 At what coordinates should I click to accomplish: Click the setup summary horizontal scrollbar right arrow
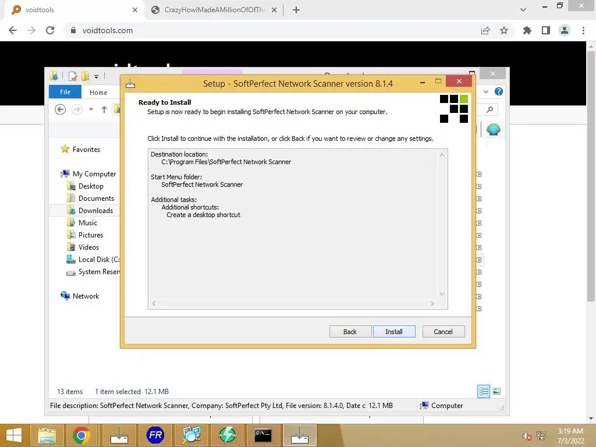pyautogui.click(x=432, y=304)
